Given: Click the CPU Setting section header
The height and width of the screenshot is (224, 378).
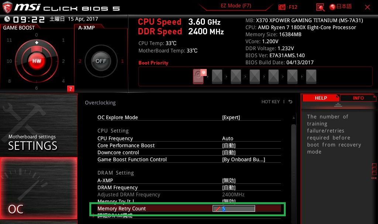Looking at the screenshot, I should (113, 131).
